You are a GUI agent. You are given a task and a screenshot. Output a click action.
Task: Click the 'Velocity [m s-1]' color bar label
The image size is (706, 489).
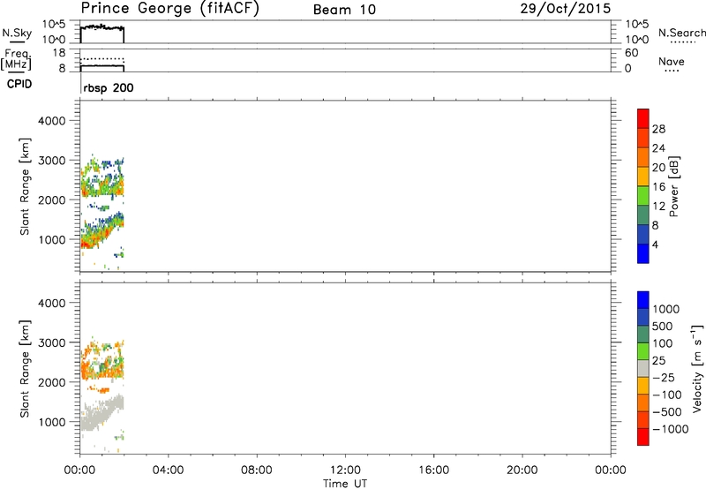[697, 368]
